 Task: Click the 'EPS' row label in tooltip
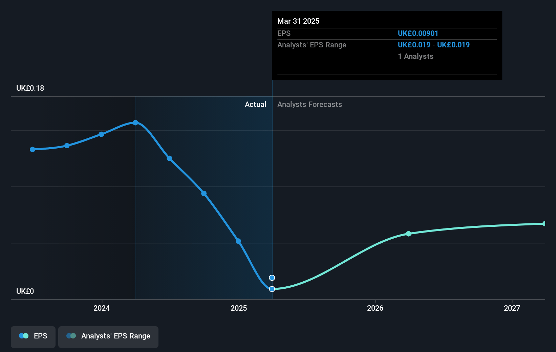(x=284, y=34)
